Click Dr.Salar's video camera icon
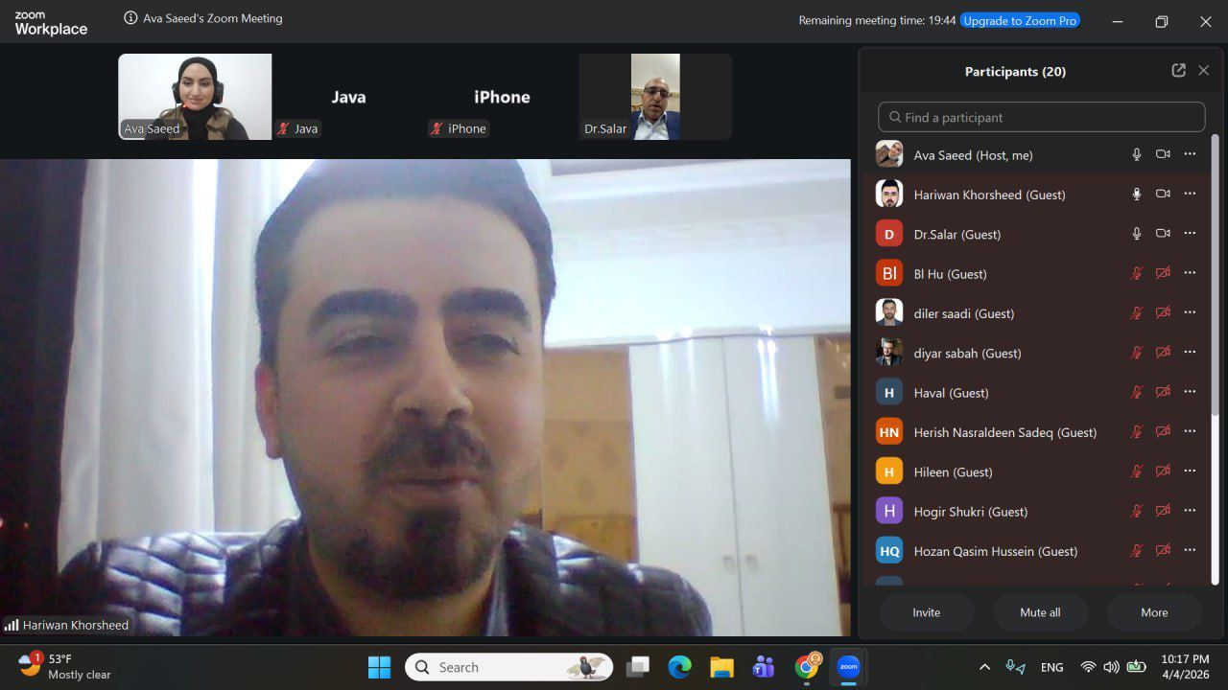Viewport: 1228px width, 690px height. pyautogui.click(x=1163, y=234)
